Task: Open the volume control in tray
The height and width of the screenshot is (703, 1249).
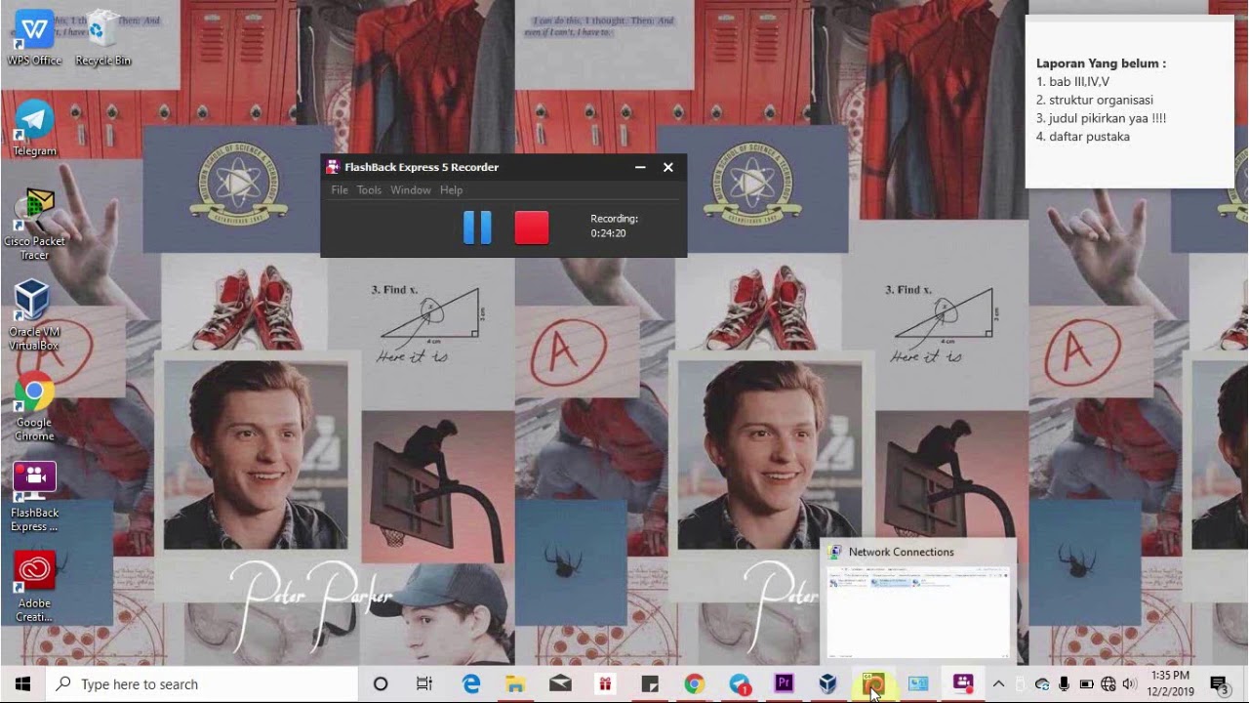Action: tap(1130, 683)
